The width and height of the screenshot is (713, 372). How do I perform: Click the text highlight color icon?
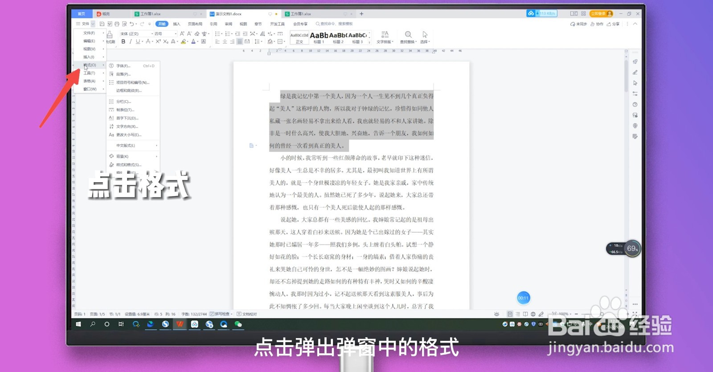(x=183, y=41)
